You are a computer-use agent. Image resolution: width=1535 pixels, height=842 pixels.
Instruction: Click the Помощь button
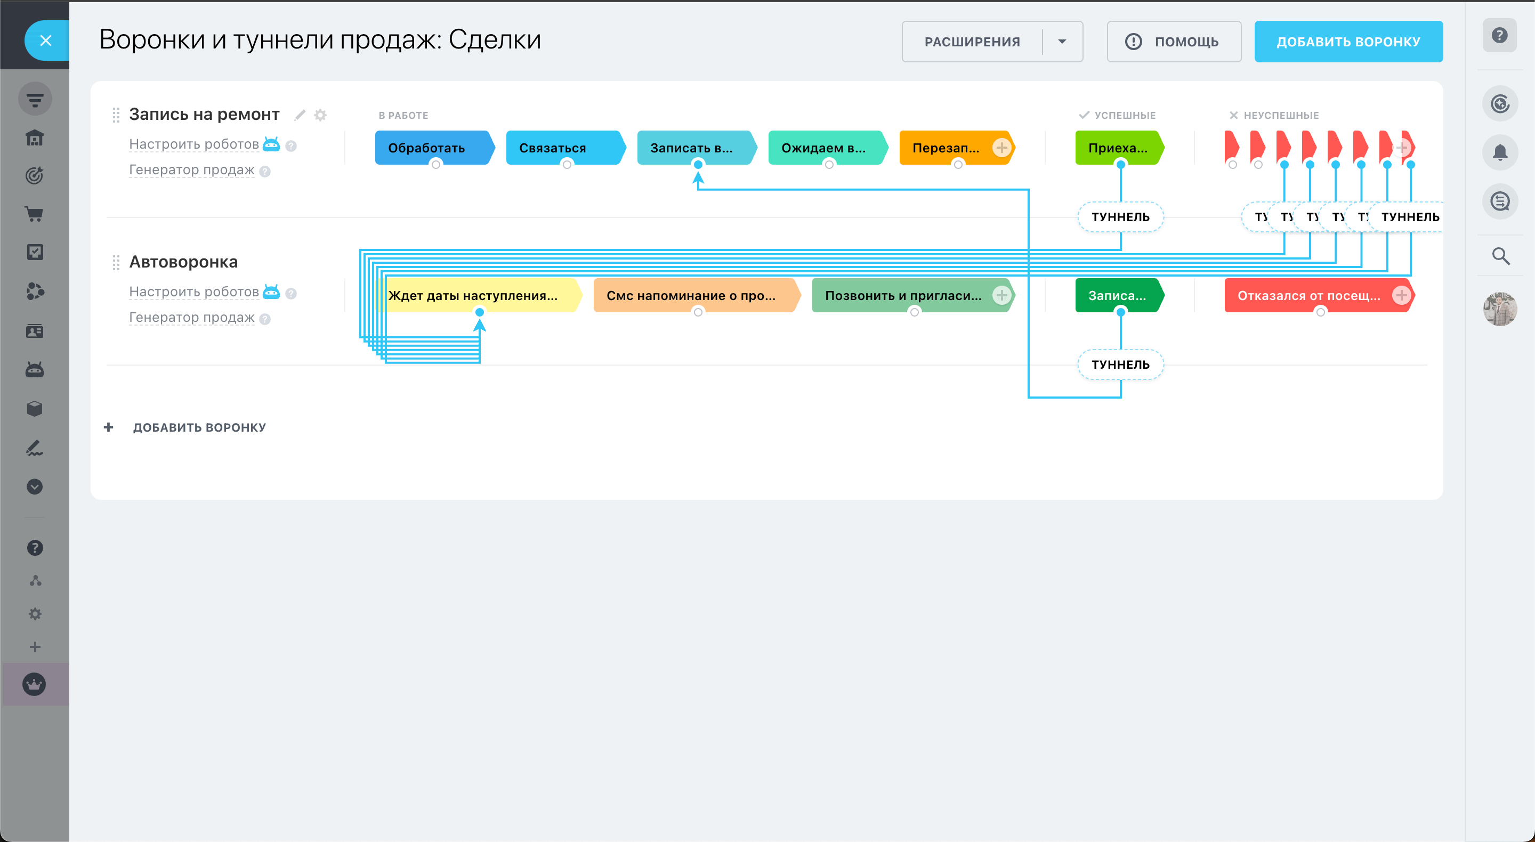click(x=1173, y=42)
